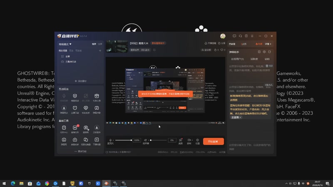Switch to landscape (横屏) orientation
Image resolution: width=333 pixels, height=187 pixels.
pos(94,44)
